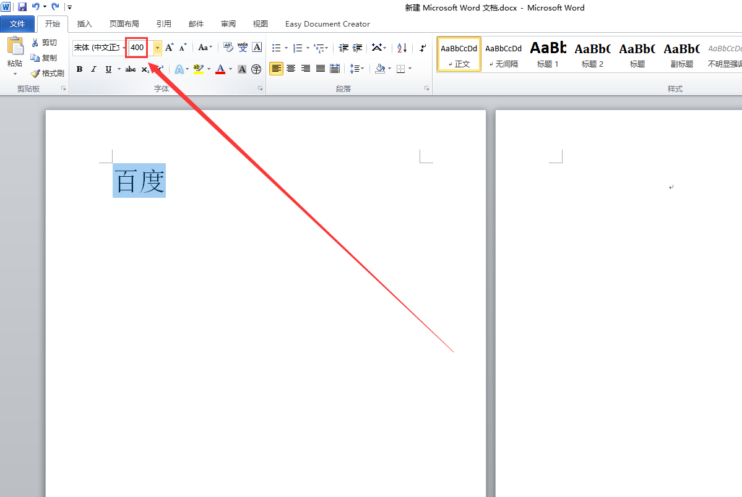742x497 pixels.
Task: Click the Increase Indent icon
Action: tap(358, 48)
